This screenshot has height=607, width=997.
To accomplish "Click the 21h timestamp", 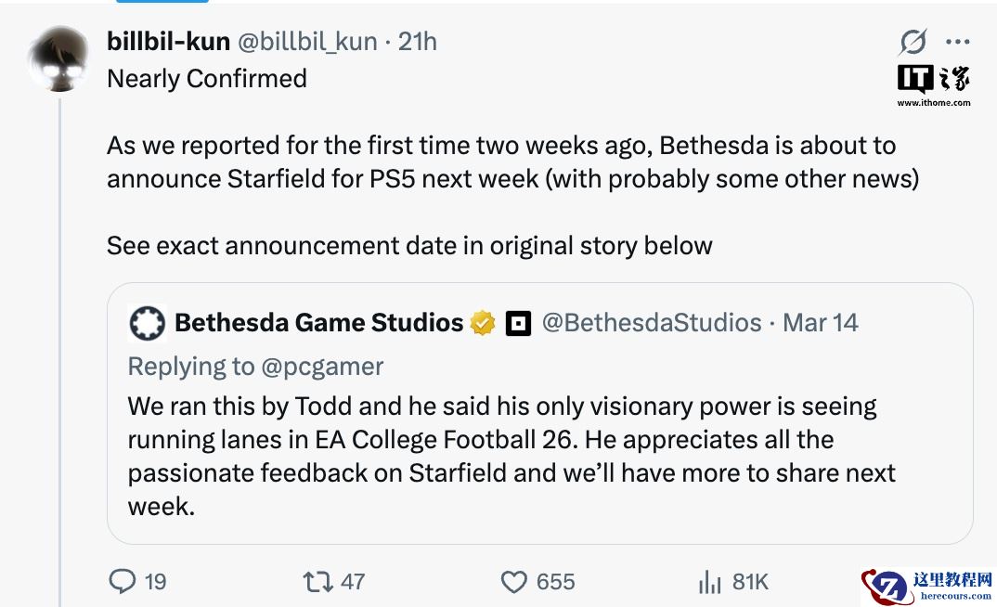I will 418,42.
